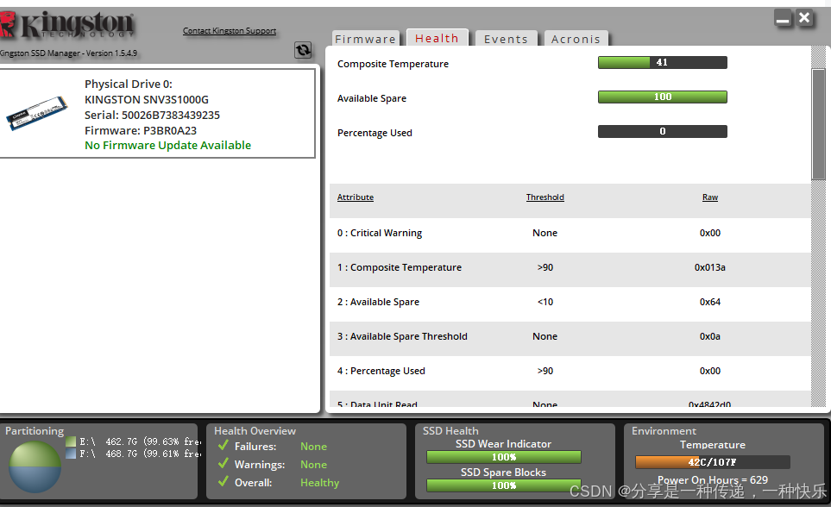This screenshot has height=507, width=831.
Task: Click Power On Hours = 629 text
Action: pos(713,480)
